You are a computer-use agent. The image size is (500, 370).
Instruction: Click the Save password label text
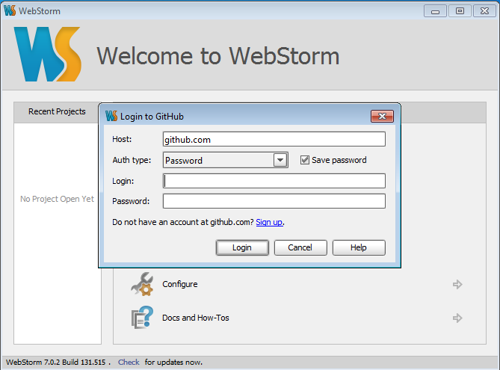339,160
